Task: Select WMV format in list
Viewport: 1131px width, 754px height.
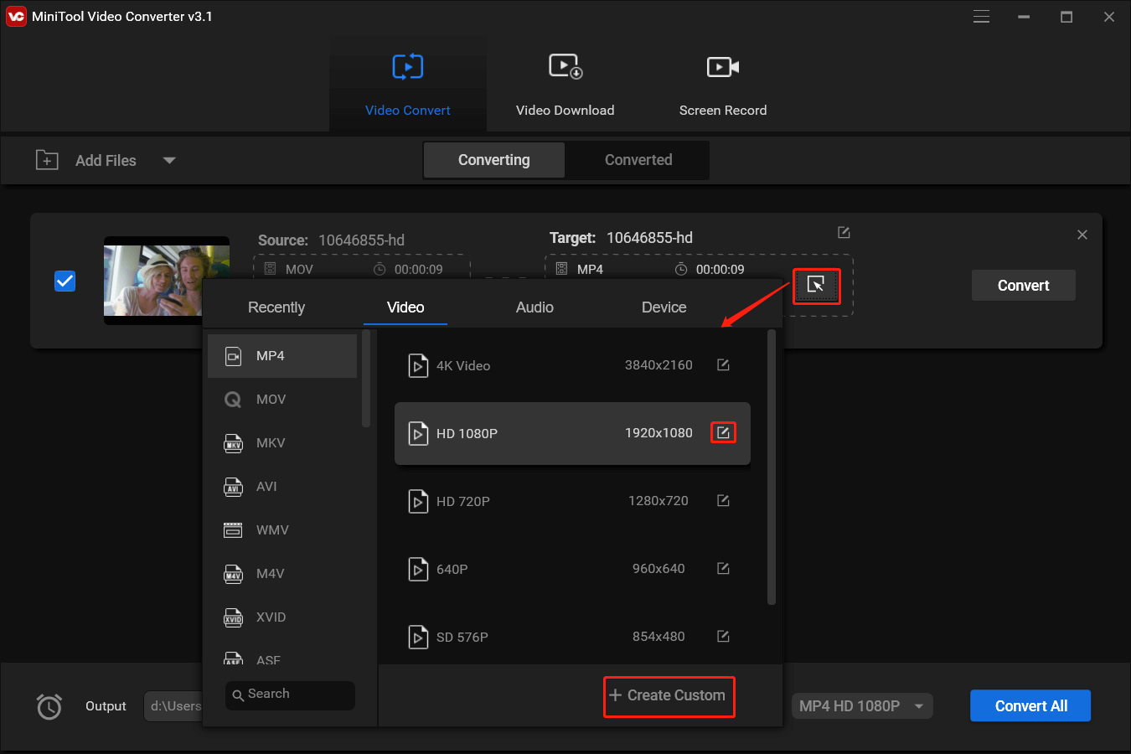Action: tap(282, 530)
